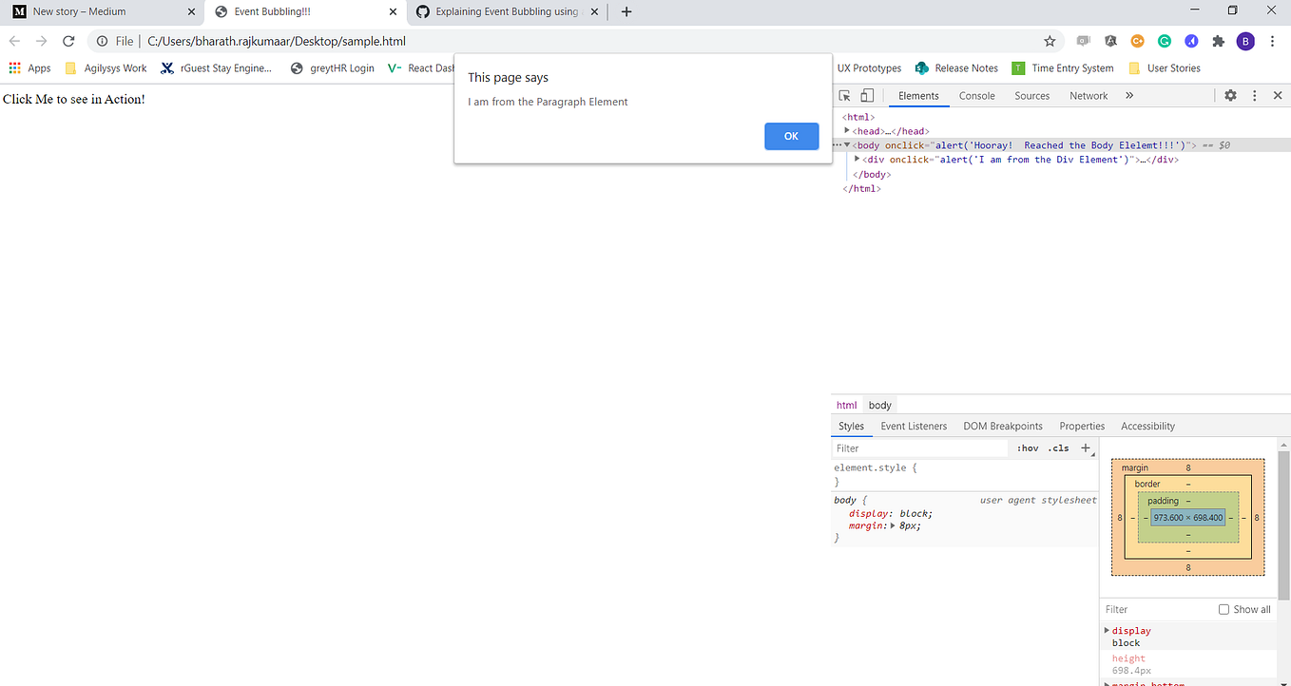Click inside the Styles filter field
This screenshot has width=1291, height=686.
(913, 448)
